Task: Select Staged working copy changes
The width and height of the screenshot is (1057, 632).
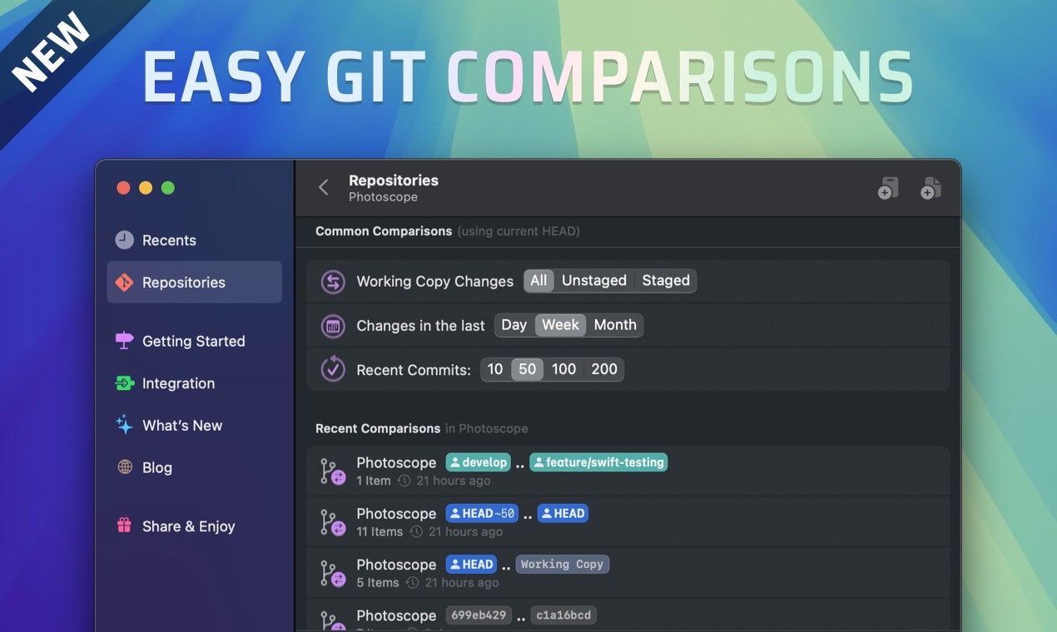Action: tap(666, 281)
